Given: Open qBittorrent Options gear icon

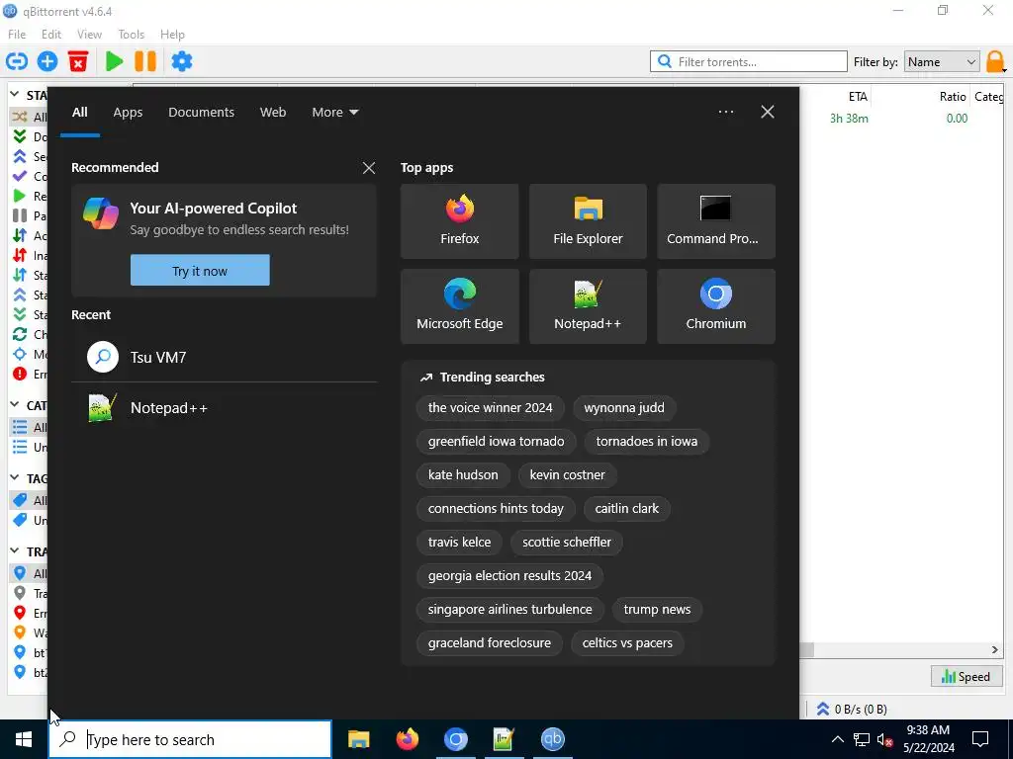Looking at the screenshot, I should click(x=182, y=62).
